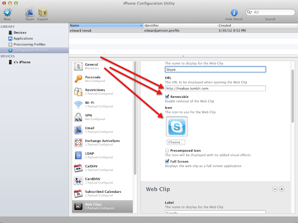Add a Web Clip with plus button
Image resolution: width=298 pixels, height=223 pixels.
[282, 189]
